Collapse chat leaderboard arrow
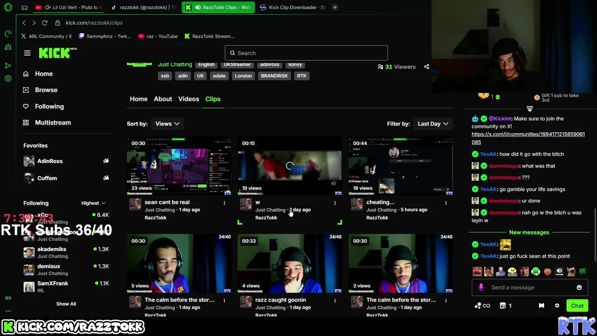The width and height of the screenshot is (597, 336). (529, 109)
